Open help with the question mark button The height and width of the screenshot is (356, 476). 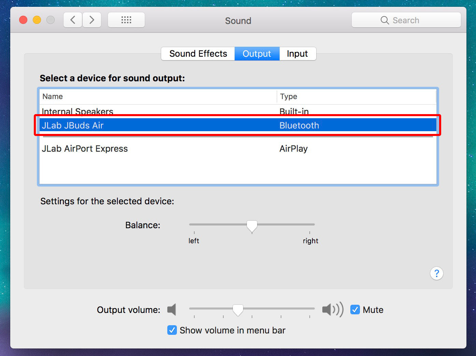[x=436, y=273]
